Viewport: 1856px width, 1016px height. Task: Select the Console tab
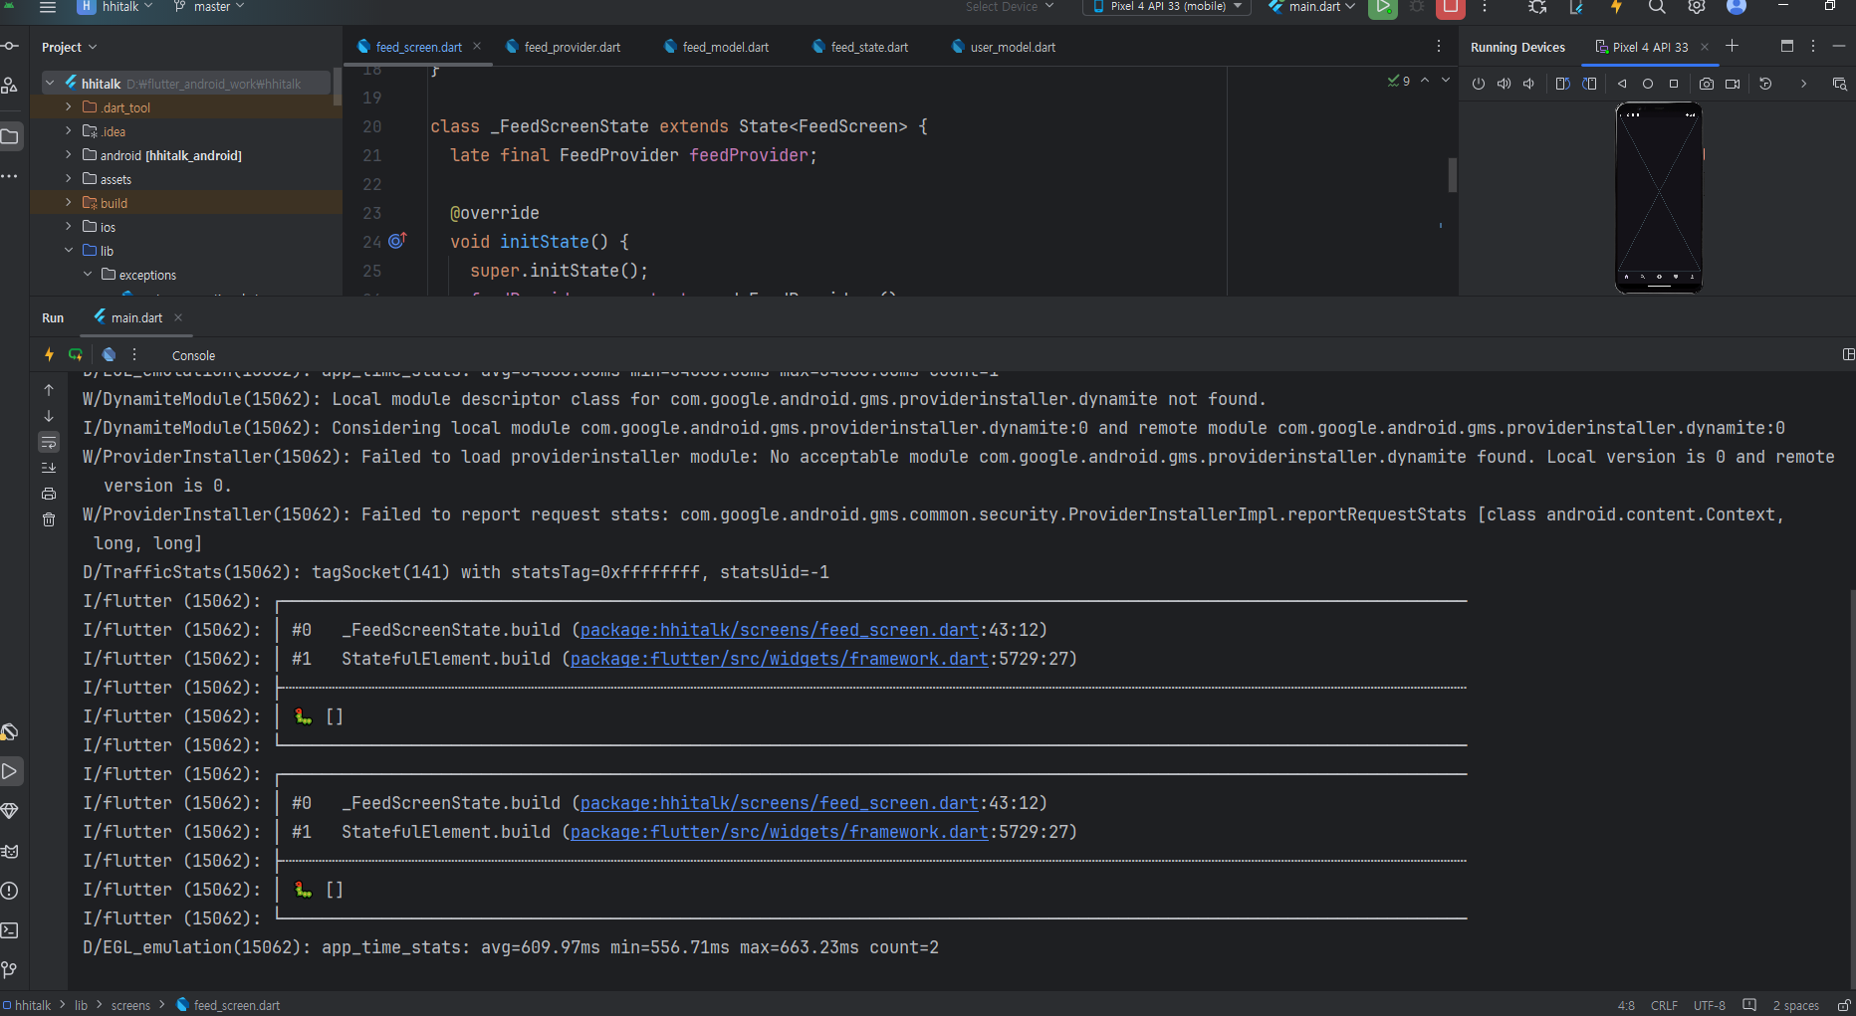point(193,355)
